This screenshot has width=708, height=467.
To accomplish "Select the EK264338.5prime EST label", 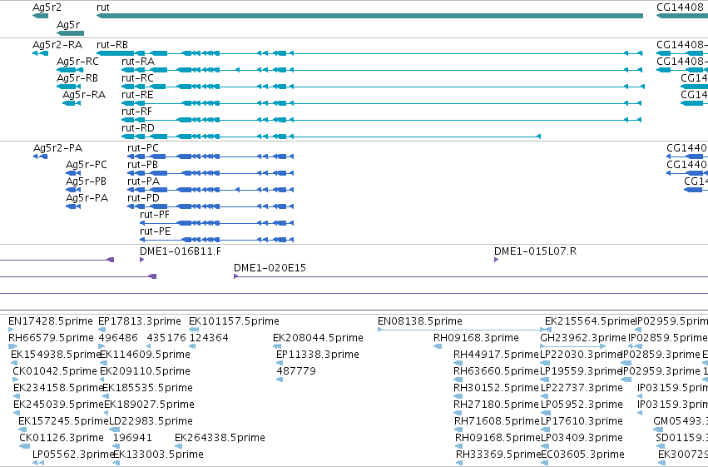I will coord(220,439).
